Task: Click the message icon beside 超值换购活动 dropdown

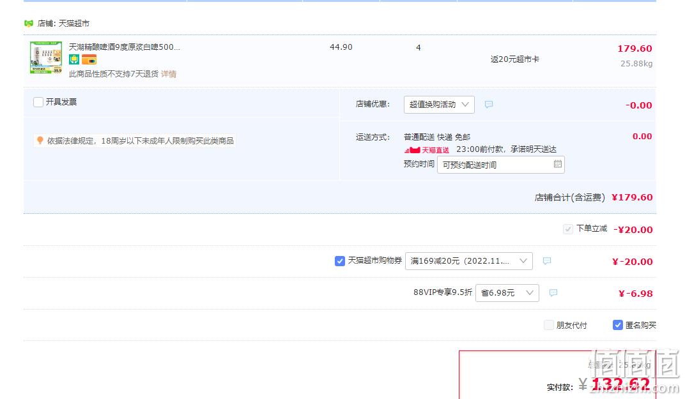Action: [x=489, y=104]
